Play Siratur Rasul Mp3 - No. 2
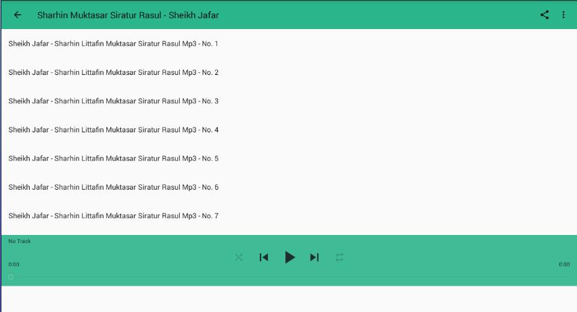Screen dimensions: 577x312 [290, 72]
